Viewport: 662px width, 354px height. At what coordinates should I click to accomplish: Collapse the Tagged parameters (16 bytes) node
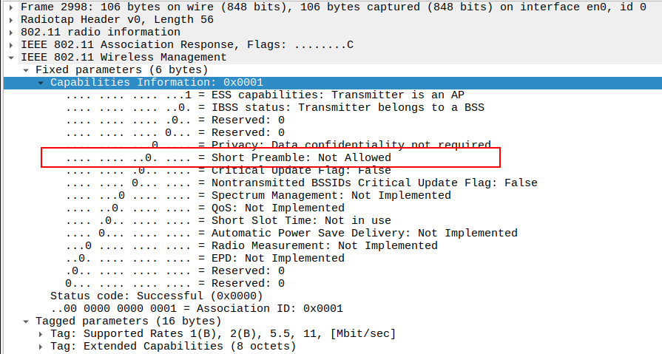click(27, 321)
